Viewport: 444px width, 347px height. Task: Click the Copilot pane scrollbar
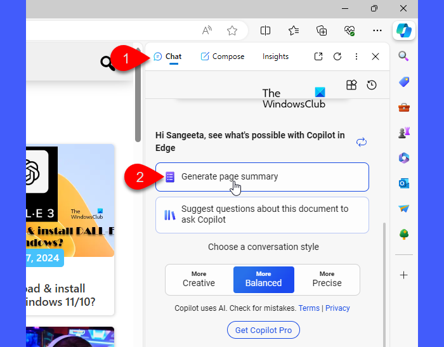point(384,284)
